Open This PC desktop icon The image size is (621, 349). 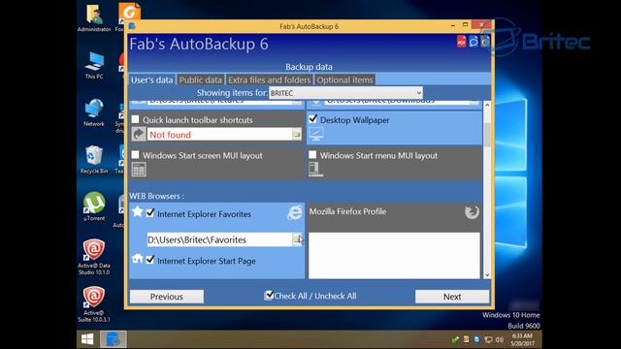pos(94,65)
